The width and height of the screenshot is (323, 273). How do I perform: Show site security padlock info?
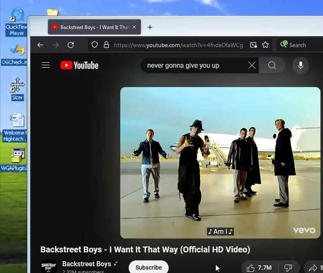click(x=106, y=45)
